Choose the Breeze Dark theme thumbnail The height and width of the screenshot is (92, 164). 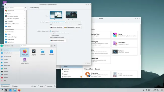pos(71,15)
